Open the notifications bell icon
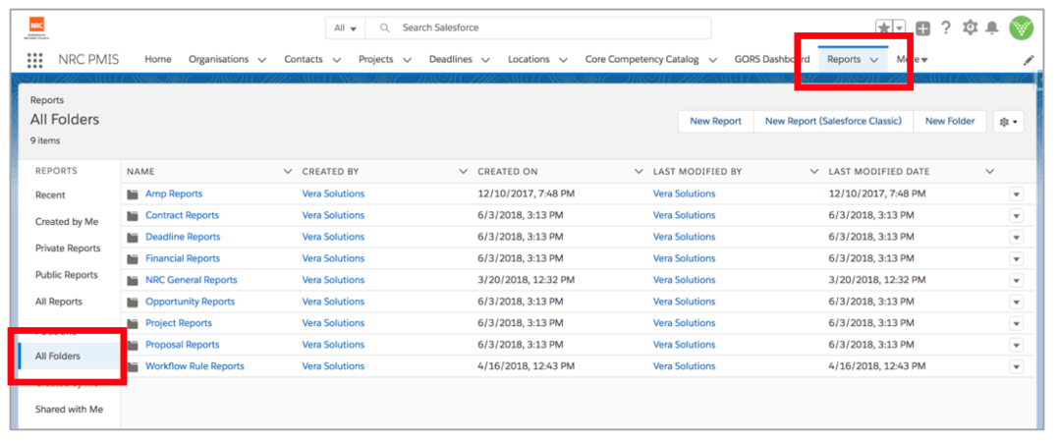The image size is (1059, 444). tap(992, 28)
